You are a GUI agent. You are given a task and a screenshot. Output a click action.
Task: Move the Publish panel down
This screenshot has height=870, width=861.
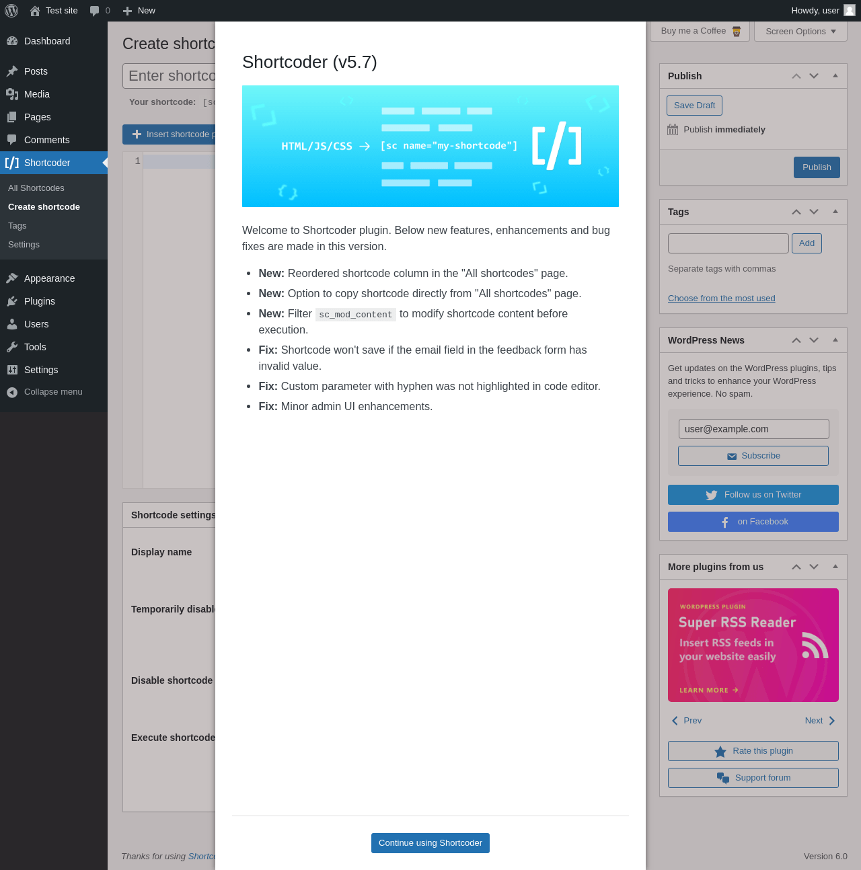pos(814,76)
